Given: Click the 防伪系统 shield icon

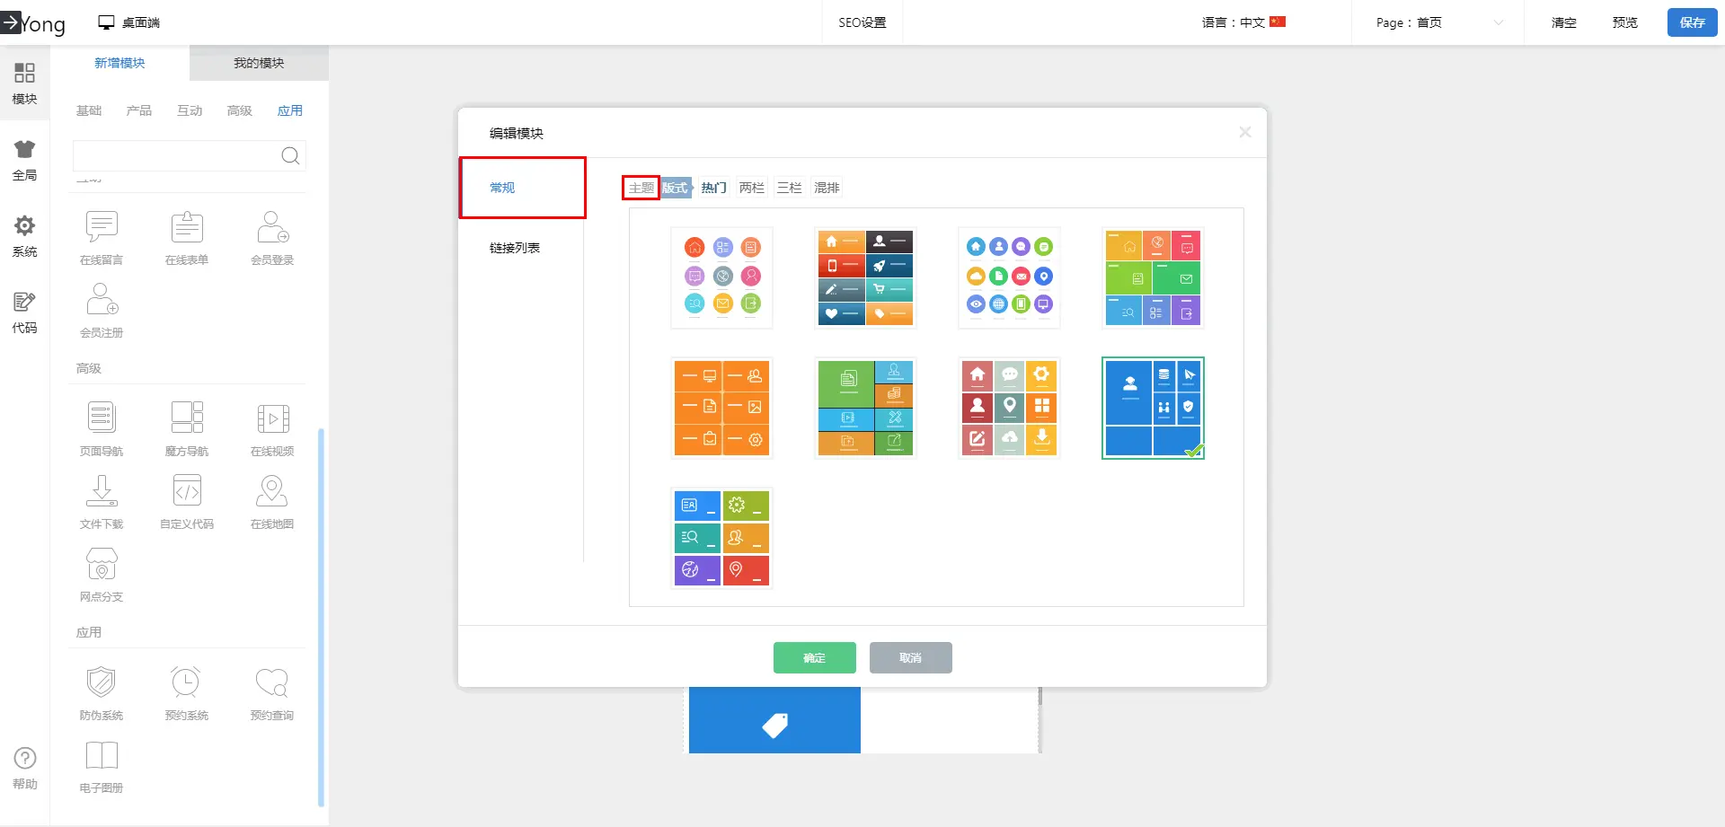Looking at the screenshot, I should (102, 682).
